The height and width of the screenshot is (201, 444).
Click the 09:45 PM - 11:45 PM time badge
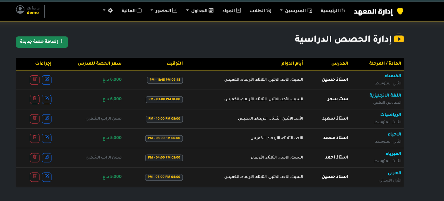click(165, 80)
